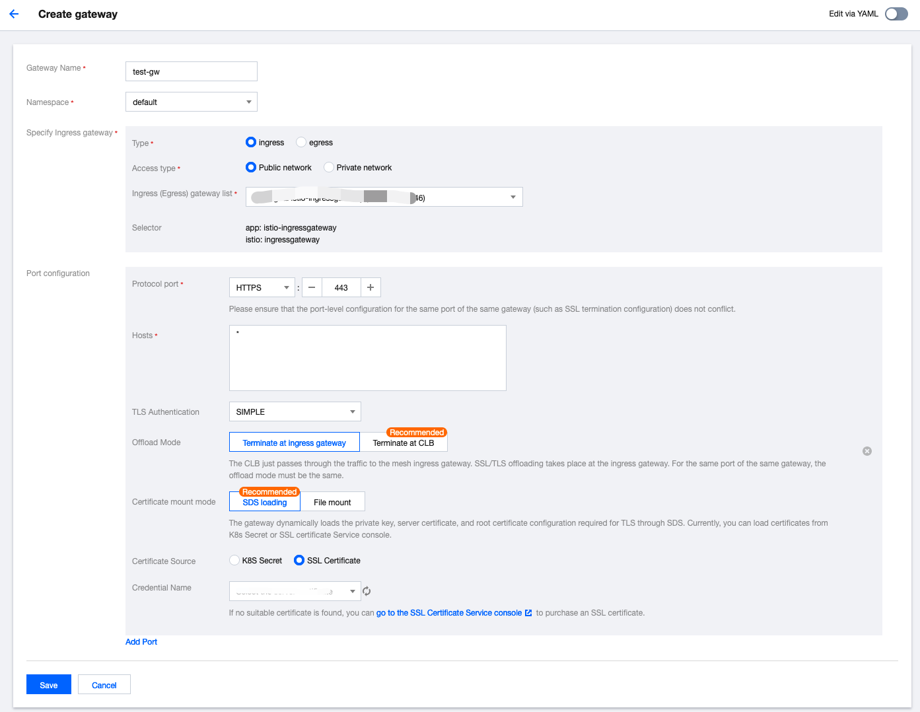Open the Namespace dropdown
Screen dimensions: 920x712
191,102
